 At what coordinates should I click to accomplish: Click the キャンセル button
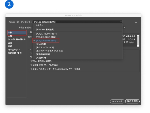(117, 101)
